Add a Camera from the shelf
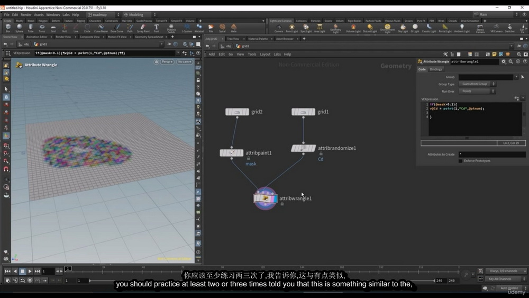The width and height of the screenshot is (529, 298). click(279, 28)
